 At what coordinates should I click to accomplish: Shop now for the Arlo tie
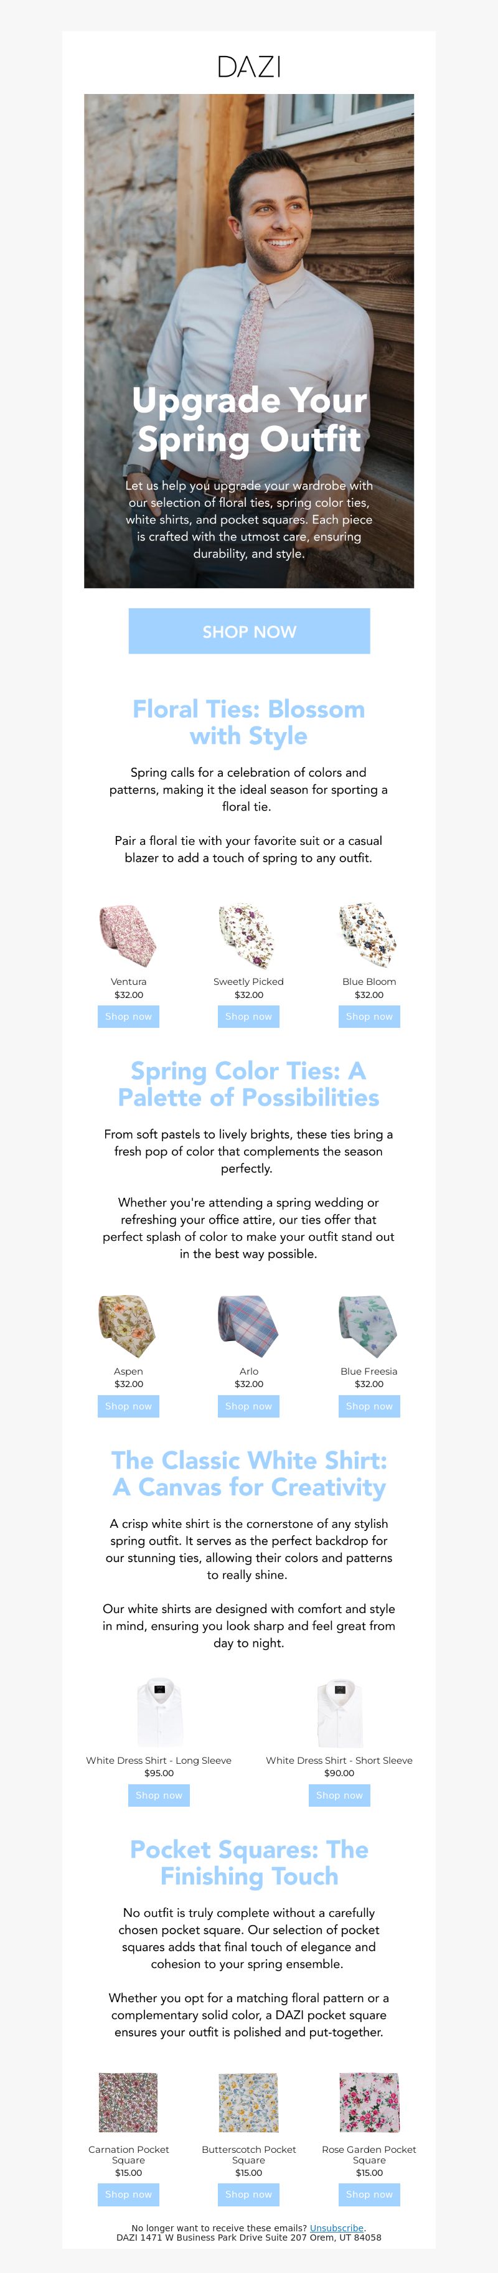tap(248, 1406)
